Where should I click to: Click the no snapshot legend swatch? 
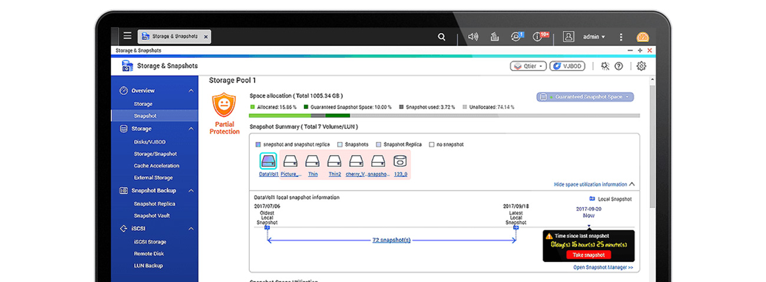click(x=432, y=145)
